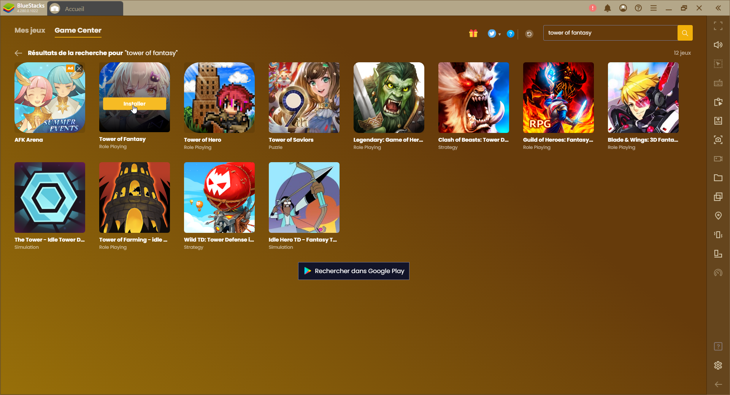
Task: Enter fullscreen using the sidebar expand icon
Action: (x=718, y=26)
